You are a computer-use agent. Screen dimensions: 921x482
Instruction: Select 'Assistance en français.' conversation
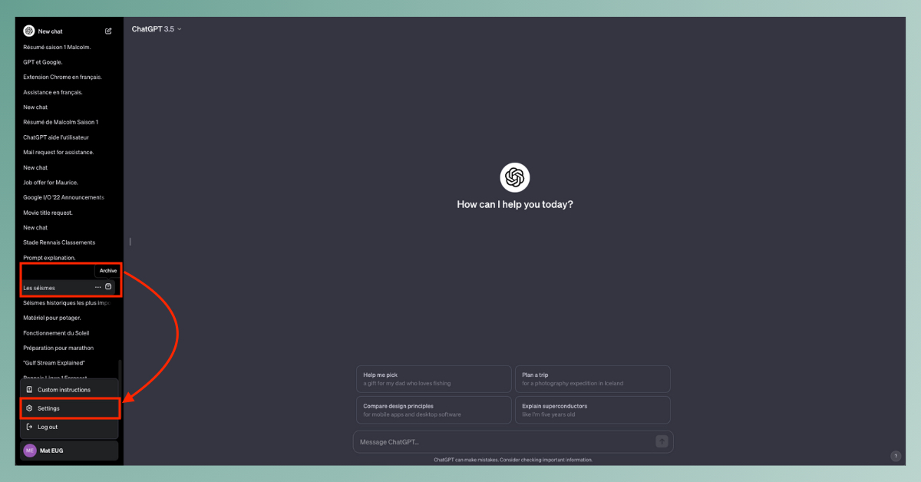pyautogui.click(x=53, y=92)
